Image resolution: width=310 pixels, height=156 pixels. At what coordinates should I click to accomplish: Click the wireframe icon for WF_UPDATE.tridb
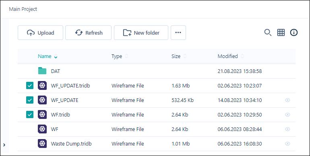click(x=42, y=86)
